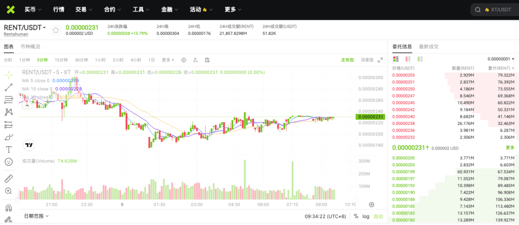Select the 15分钟 timeframe
Screen dimensions: 519x225
[61, 60]
